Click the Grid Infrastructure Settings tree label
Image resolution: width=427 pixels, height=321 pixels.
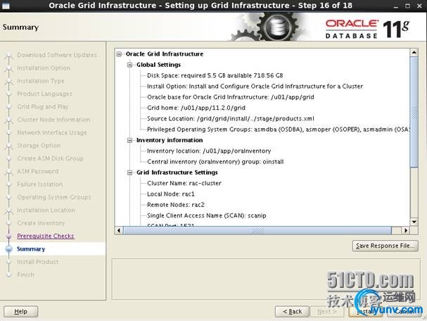click(x=177, y=172)
